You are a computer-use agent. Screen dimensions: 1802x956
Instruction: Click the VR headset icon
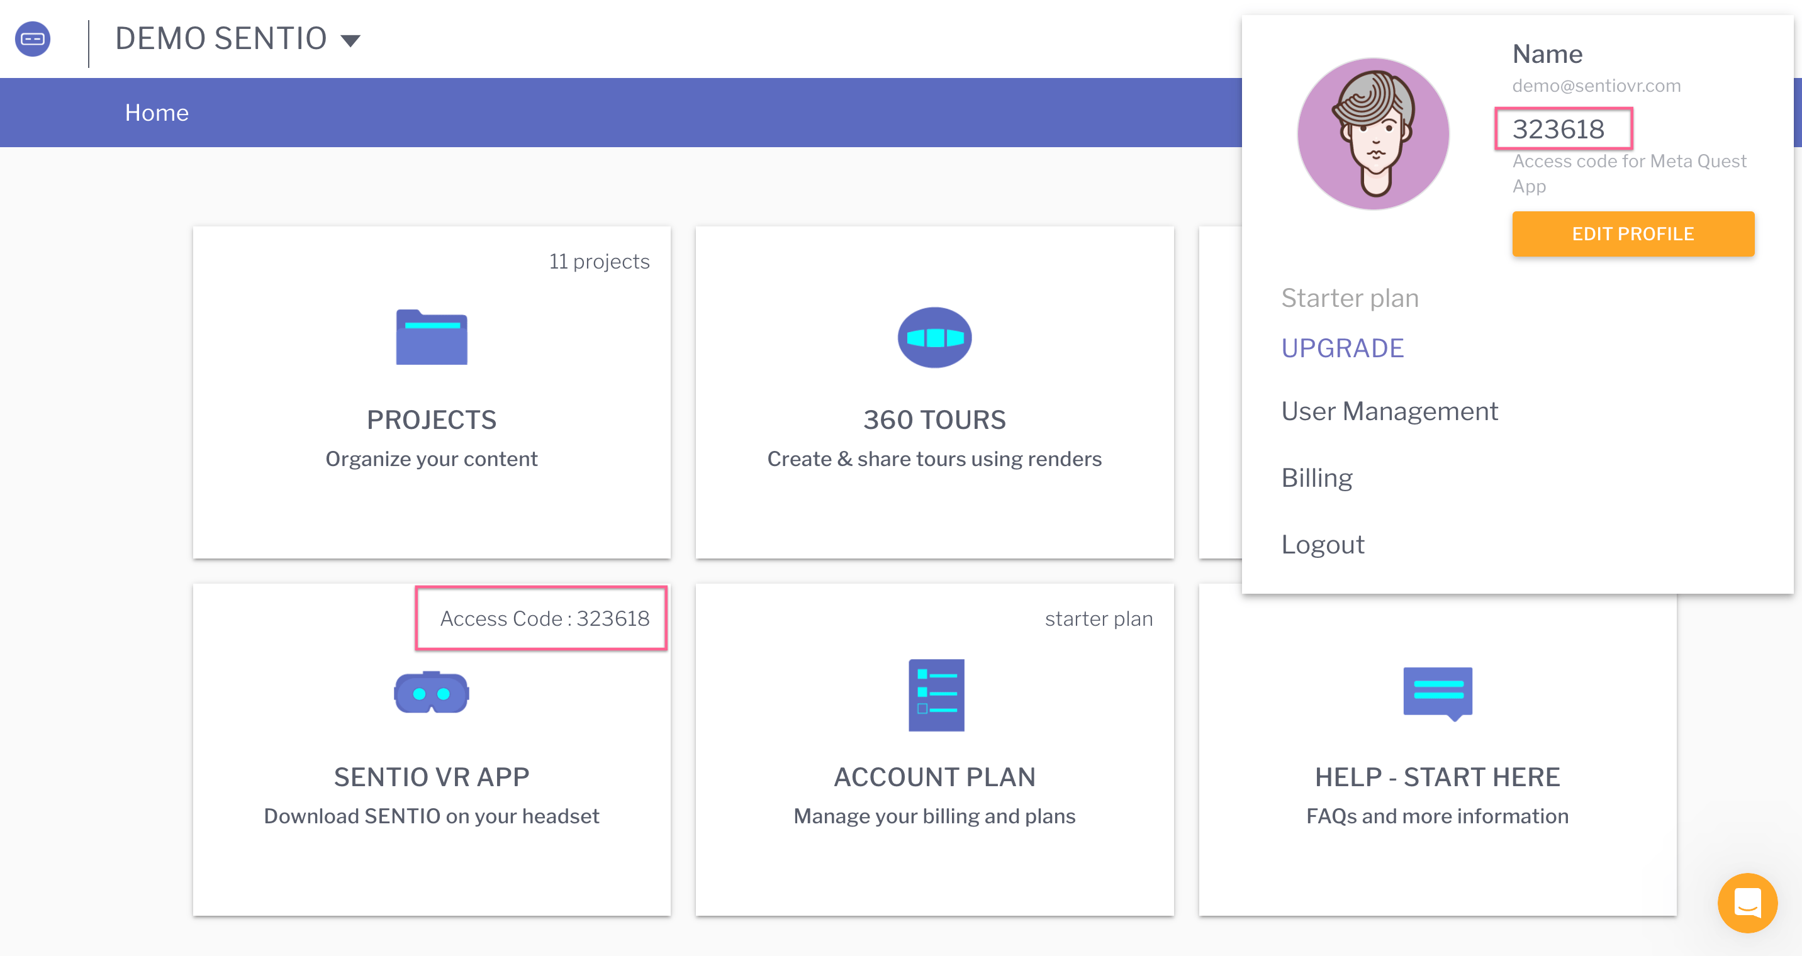431,693
